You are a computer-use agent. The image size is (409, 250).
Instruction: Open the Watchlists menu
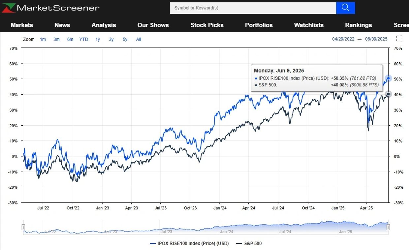coord(309,25)
